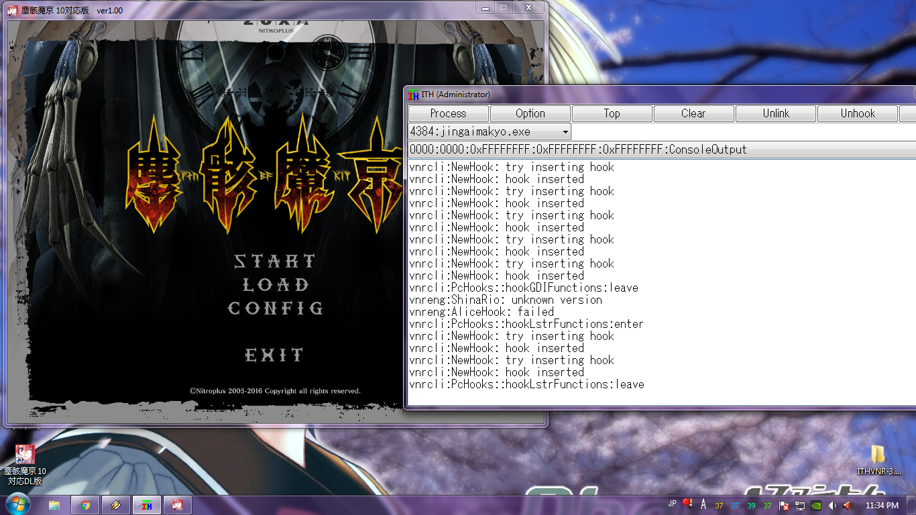The height and width of the screenshot is (515, 916).
Task: Close the 塵骸魔京 game window
Action: click(528, 7)
